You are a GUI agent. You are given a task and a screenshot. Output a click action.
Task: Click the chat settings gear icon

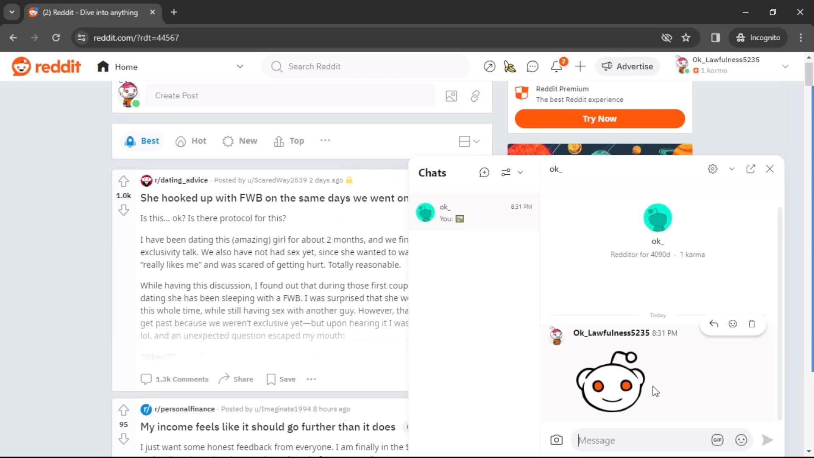click(x=713, y=169)
